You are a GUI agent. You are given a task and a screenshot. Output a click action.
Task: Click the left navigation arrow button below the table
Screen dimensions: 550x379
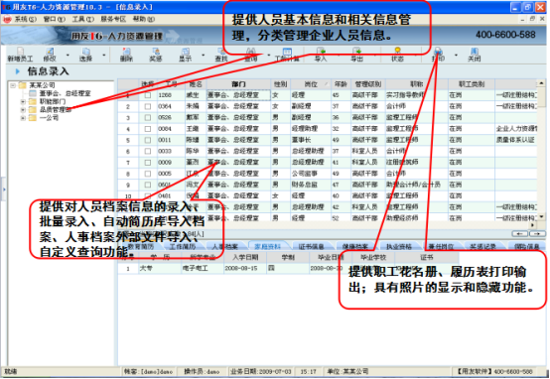[519, 233]
